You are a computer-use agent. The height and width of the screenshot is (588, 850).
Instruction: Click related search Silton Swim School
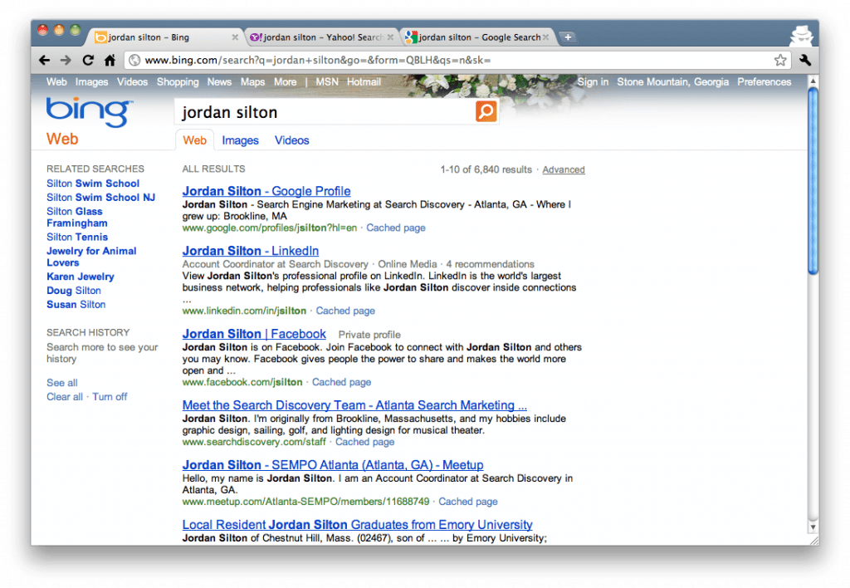tap(93, 184)
